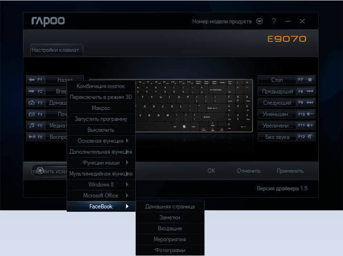Choose Переключить в режим 3D
This screenshot has width=343, height=256.
point(101,97)
